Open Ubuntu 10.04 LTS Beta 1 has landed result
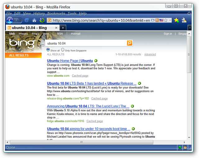This screenshot has height=158, width=199. point(92,83)
